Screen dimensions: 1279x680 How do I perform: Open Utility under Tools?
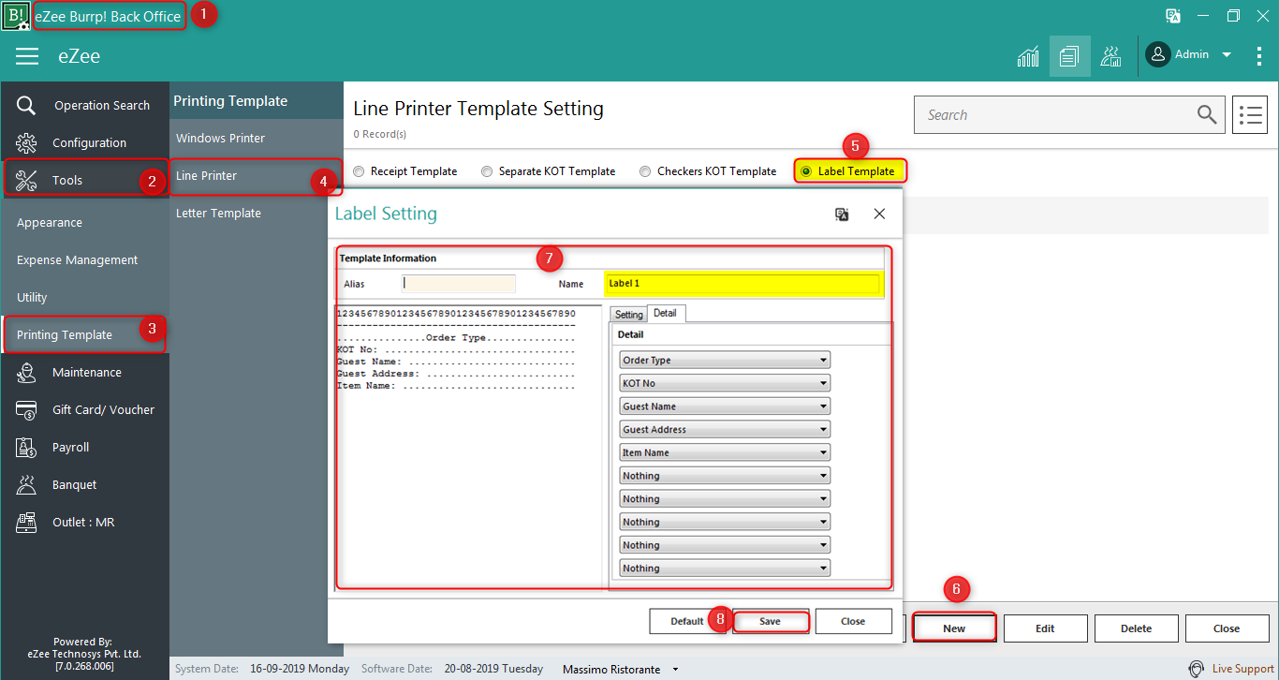tap(32, 297)
